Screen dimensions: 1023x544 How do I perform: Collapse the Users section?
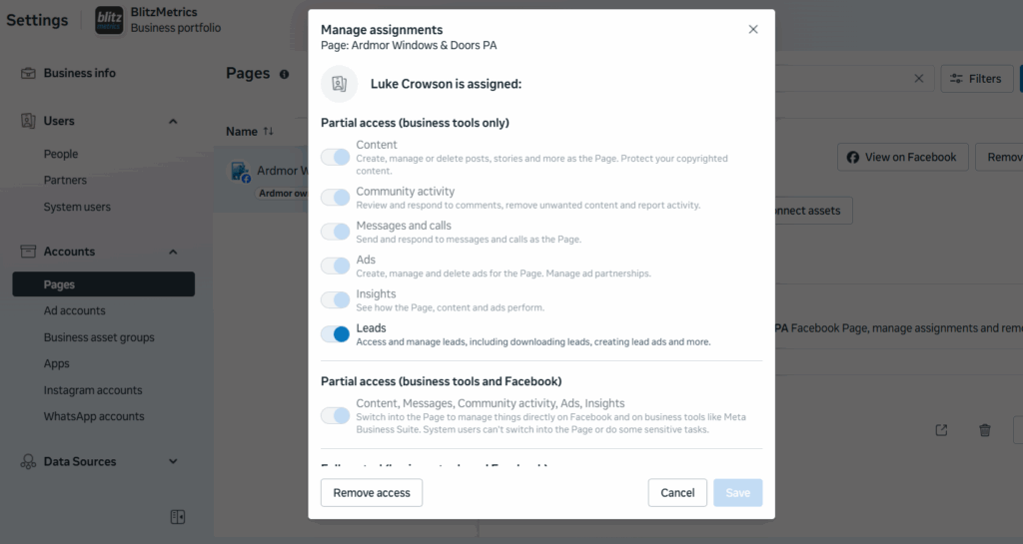173,121
